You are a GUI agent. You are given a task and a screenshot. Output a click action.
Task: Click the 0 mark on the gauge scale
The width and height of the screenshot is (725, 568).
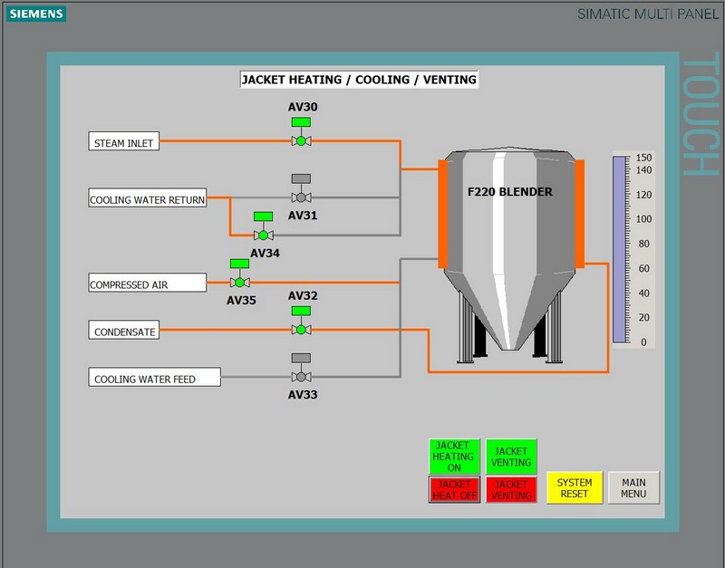[643, 342]
